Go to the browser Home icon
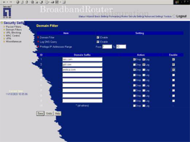 click(27, 2)
